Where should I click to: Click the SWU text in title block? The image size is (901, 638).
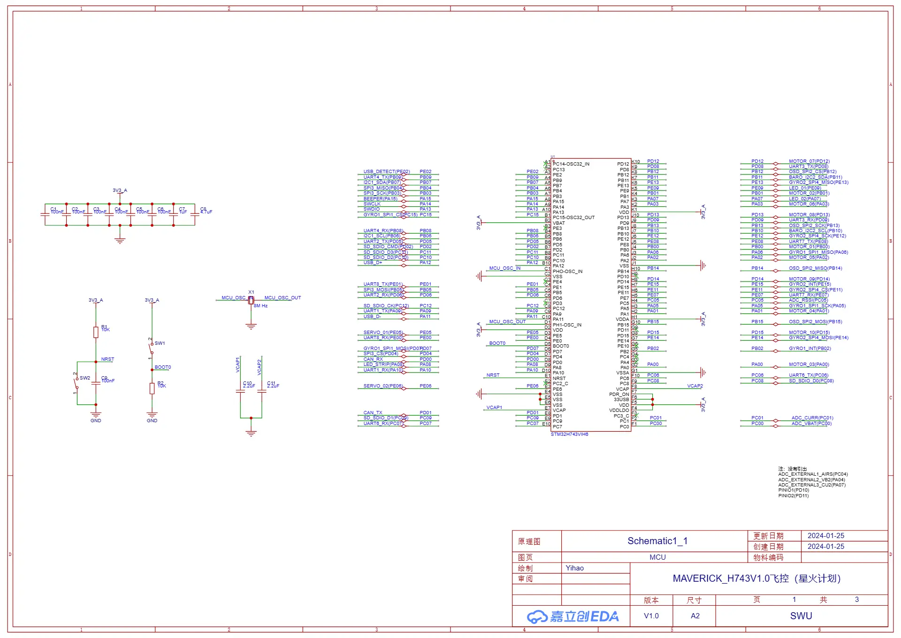[x=801, y=616]
